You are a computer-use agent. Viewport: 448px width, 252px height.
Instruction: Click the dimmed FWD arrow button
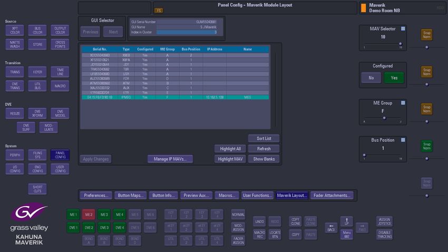(x=362, y=228)
